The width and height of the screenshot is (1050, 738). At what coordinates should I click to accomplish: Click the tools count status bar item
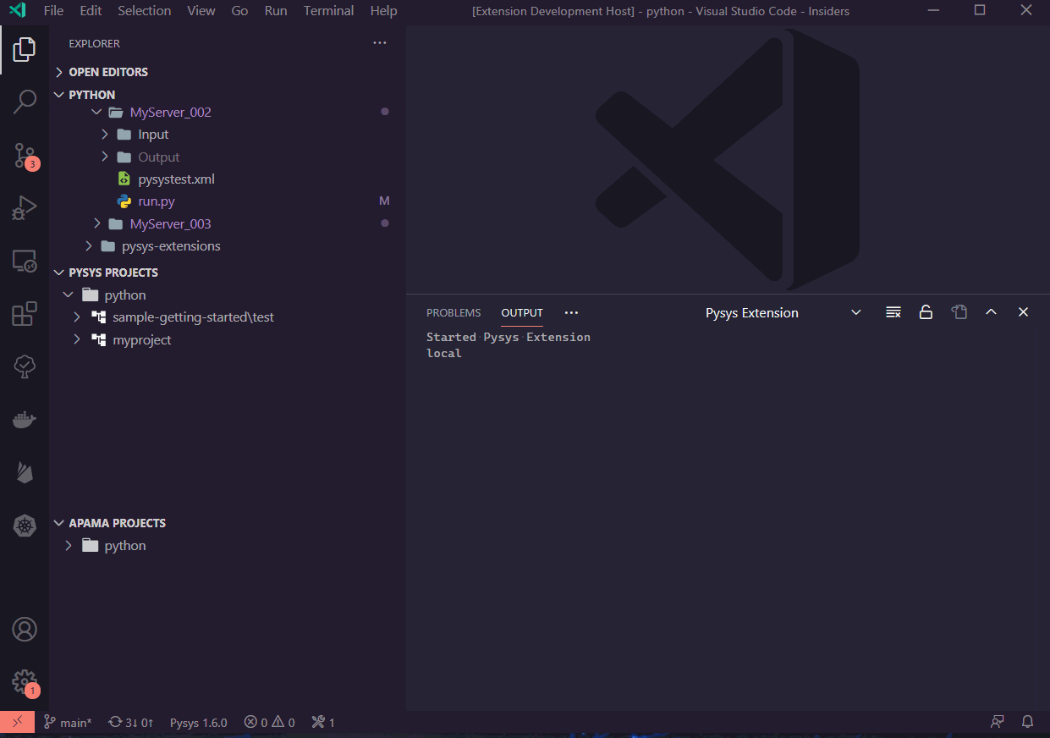pyautogui.click(x=323, y=722)
